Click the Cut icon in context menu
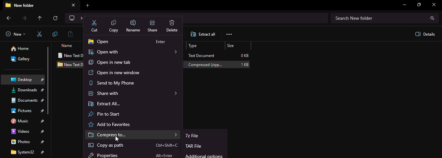 [94, 23]
